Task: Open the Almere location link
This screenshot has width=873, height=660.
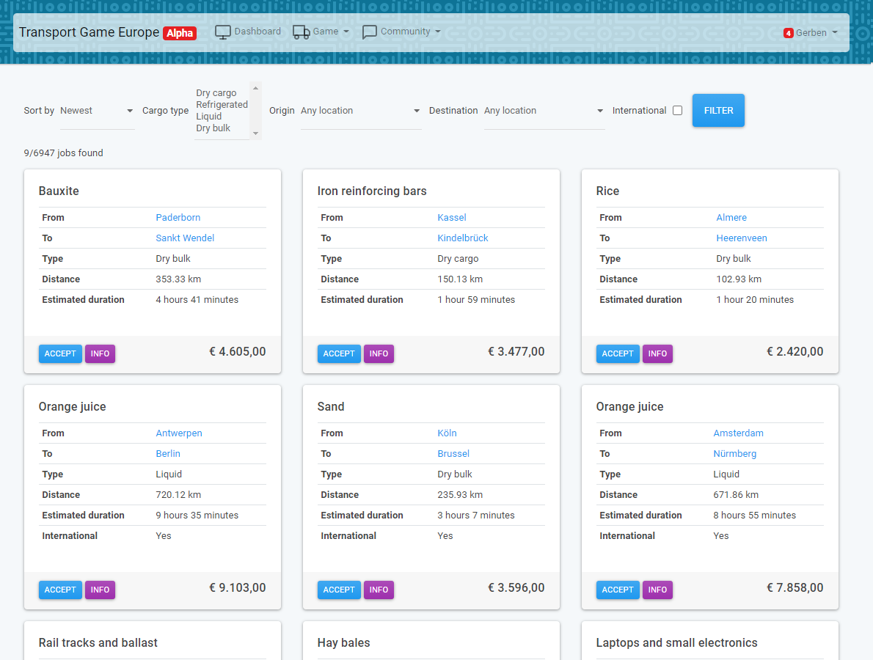Action: pos(731,218)
